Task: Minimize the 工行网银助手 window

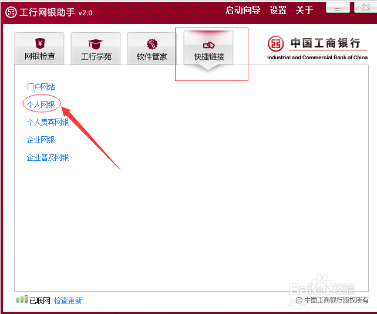Action: pyautogui.click(x=338, y=8)
